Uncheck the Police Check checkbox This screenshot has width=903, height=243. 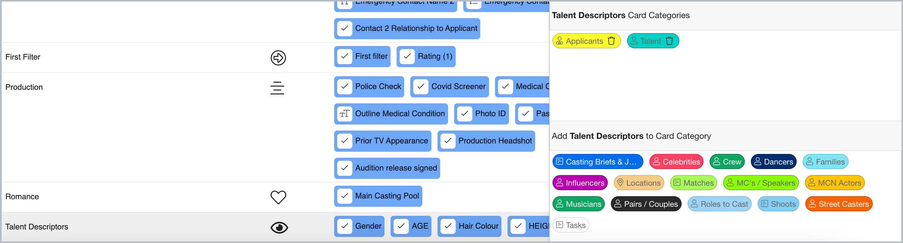click(x=345, y=86)
